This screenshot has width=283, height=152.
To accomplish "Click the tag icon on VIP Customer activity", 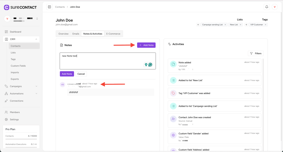I will coord(173,93).
